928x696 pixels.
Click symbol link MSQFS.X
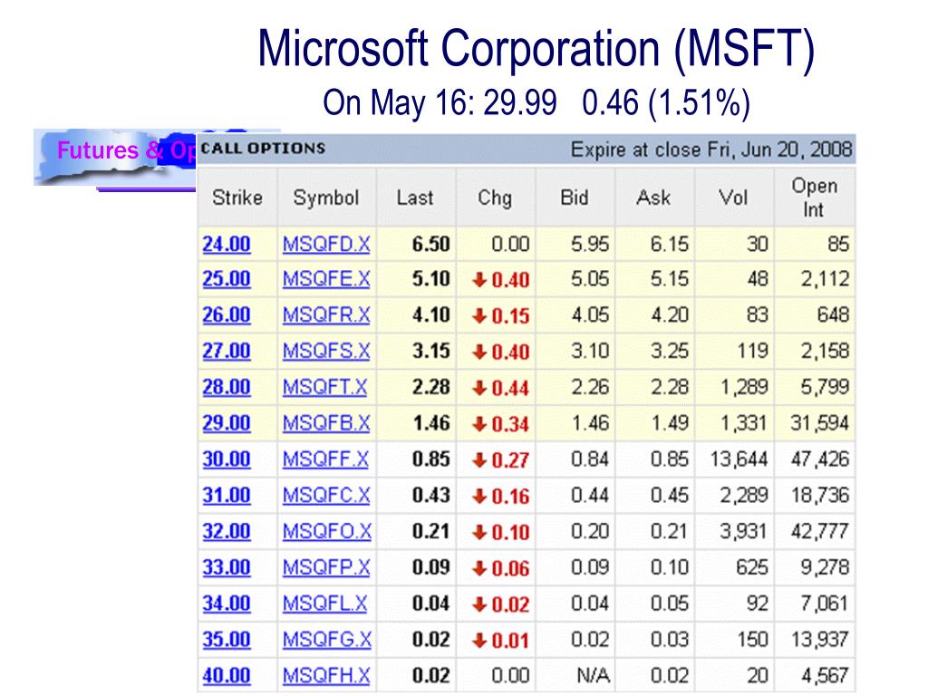(326, 351)
